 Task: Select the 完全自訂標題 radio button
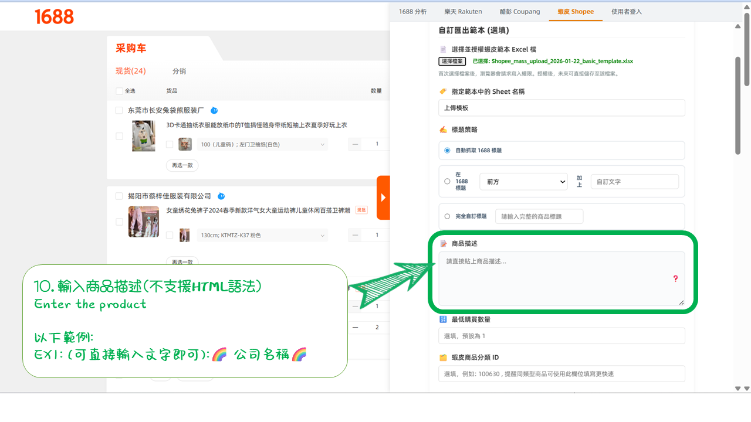[x=446, y=215]
